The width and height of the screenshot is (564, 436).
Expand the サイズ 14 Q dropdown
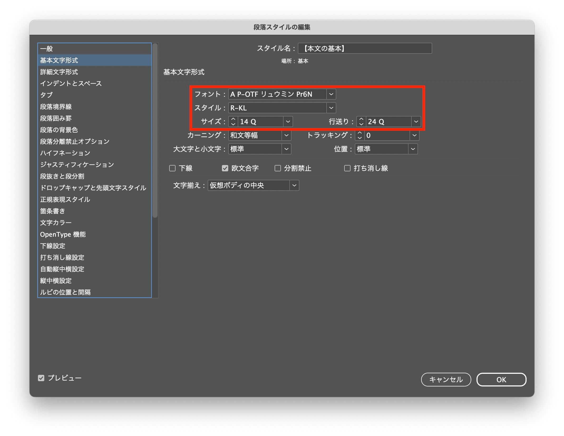click(x=288, y=122)
